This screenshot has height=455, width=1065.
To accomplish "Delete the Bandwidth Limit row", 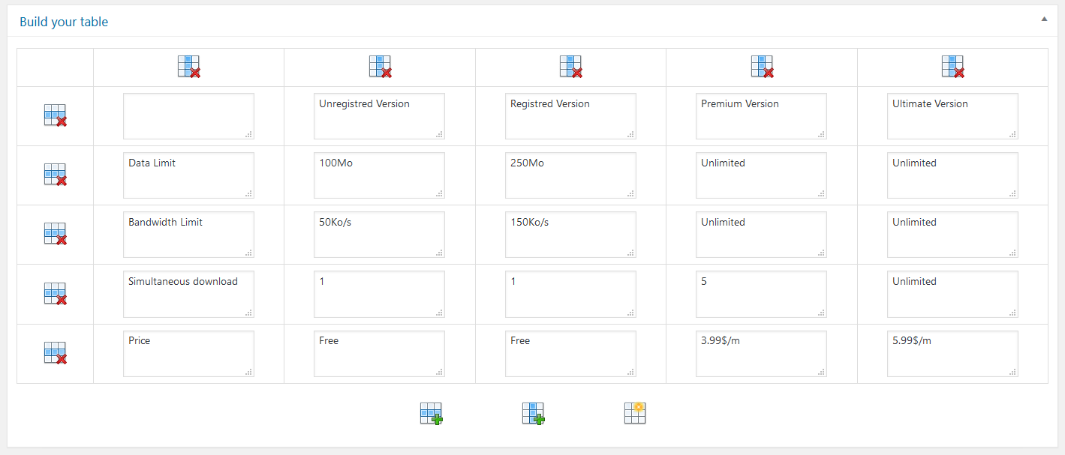I will click(x=55, y=234).
